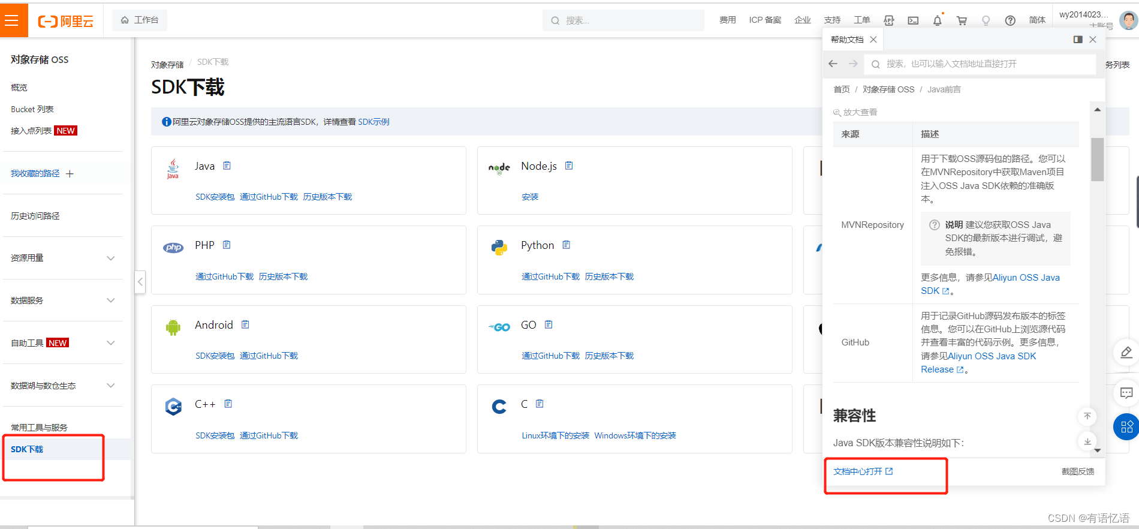
Task: Open the Android documentation icon
Action: click(x=245, y=324)
